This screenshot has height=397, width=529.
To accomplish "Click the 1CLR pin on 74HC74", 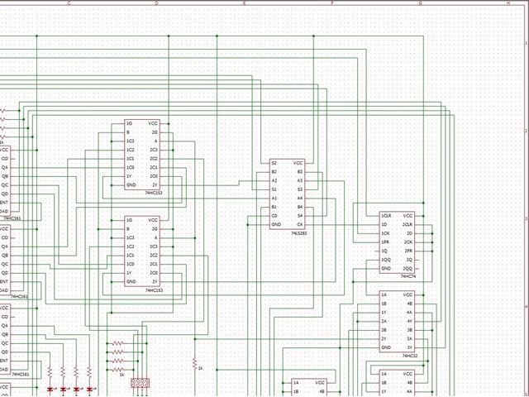I will pos(386,216).
